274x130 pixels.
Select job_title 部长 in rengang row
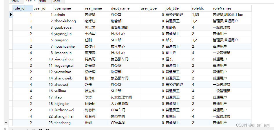[178, 40]
